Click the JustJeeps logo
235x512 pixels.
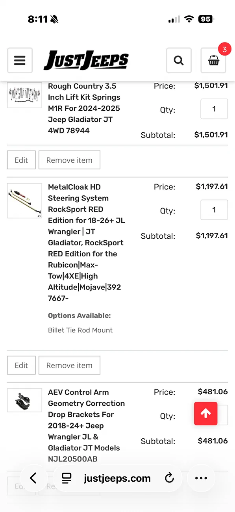coord(86,60)
